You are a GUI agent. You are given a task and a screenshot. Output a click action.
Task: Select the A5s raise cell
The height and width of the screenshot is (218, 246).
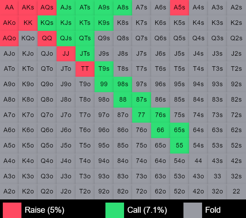[179, 7]
